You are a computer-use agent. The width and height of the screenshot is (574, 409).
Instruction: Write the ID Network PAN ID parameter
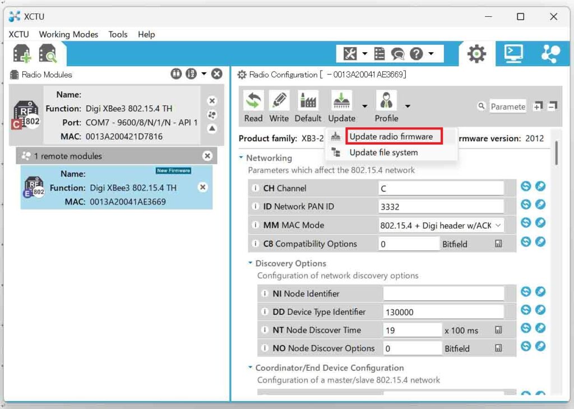pyautogui.click(x=540, y=204)
